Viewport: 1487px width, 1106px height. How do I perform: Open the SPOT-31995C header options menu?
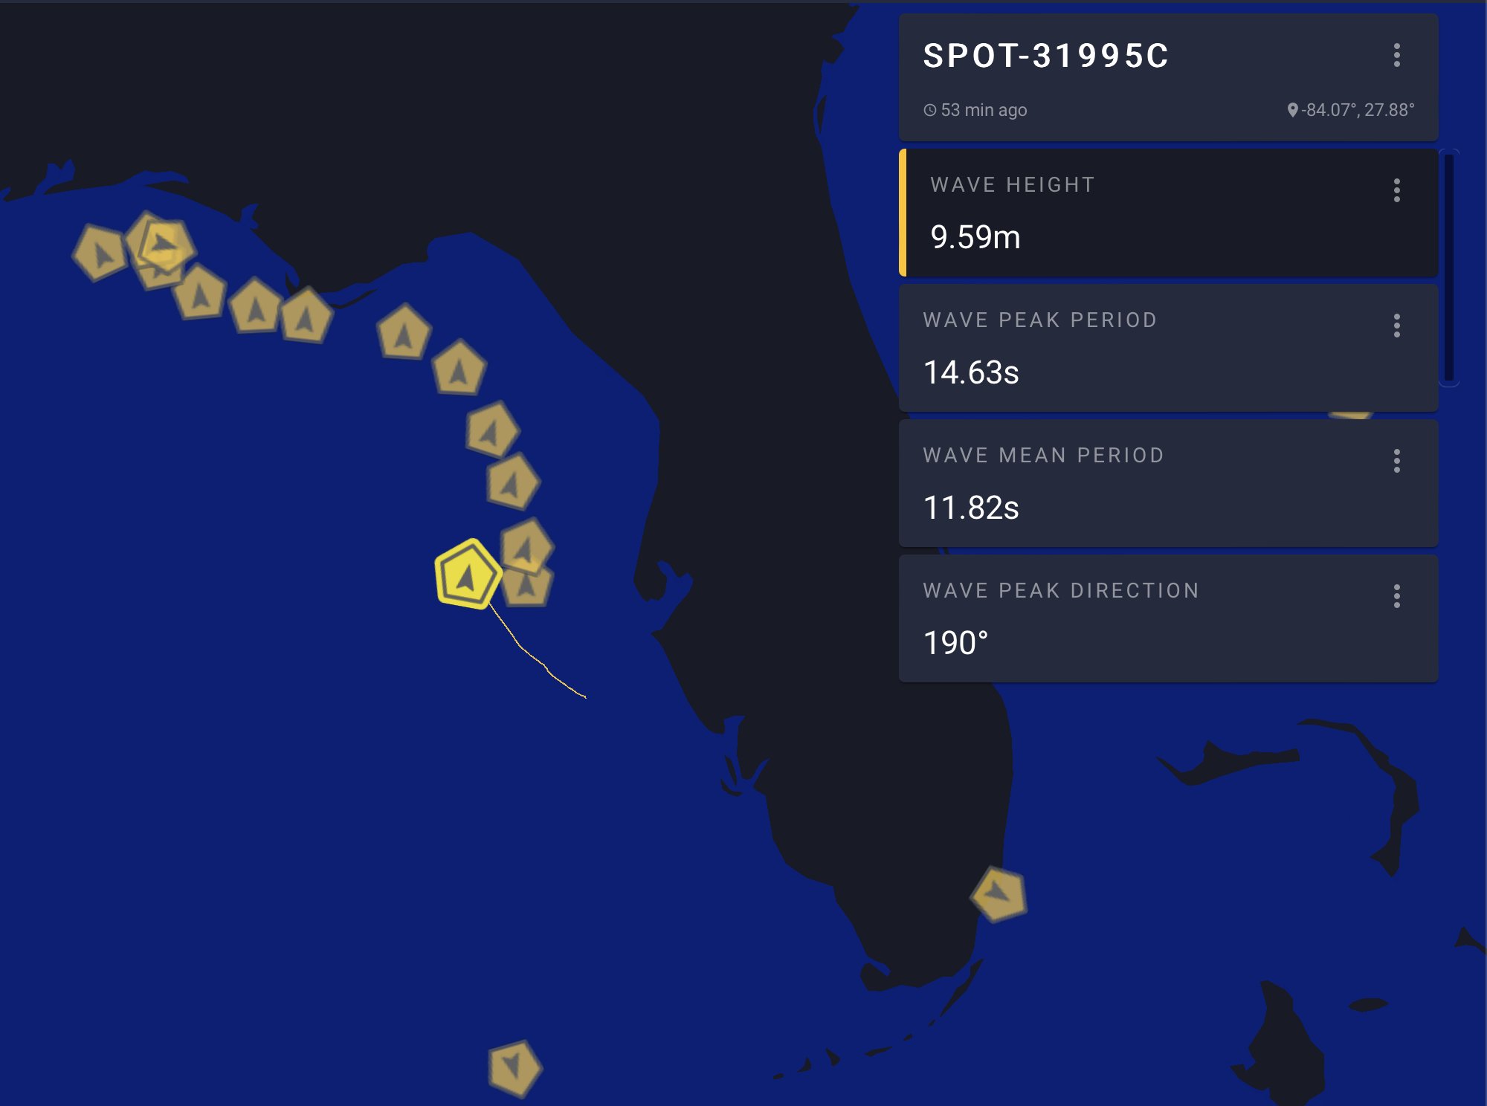[1396, 56]
